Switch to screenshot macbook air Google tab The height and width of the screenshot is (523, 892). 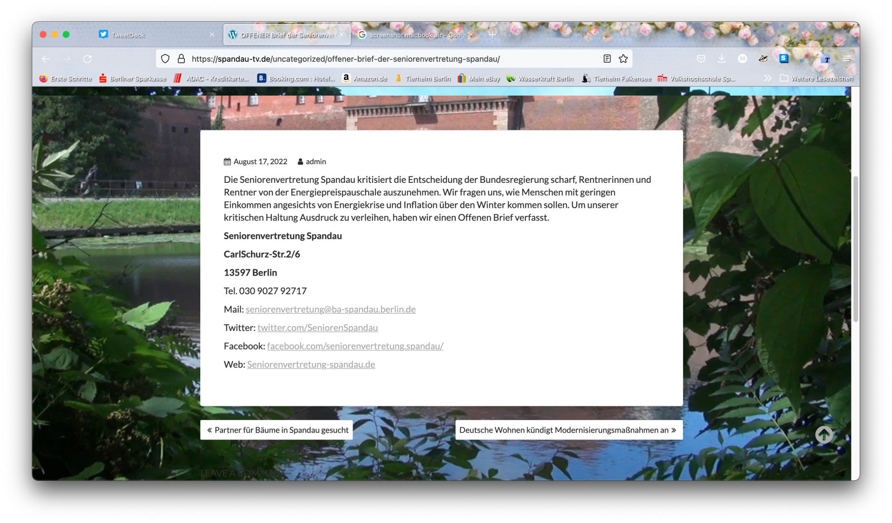pyautogui.click(x=413, y=35)
